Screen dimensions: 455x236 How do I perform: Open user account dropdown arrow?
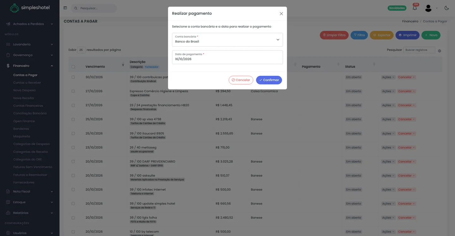pos(437,8)
